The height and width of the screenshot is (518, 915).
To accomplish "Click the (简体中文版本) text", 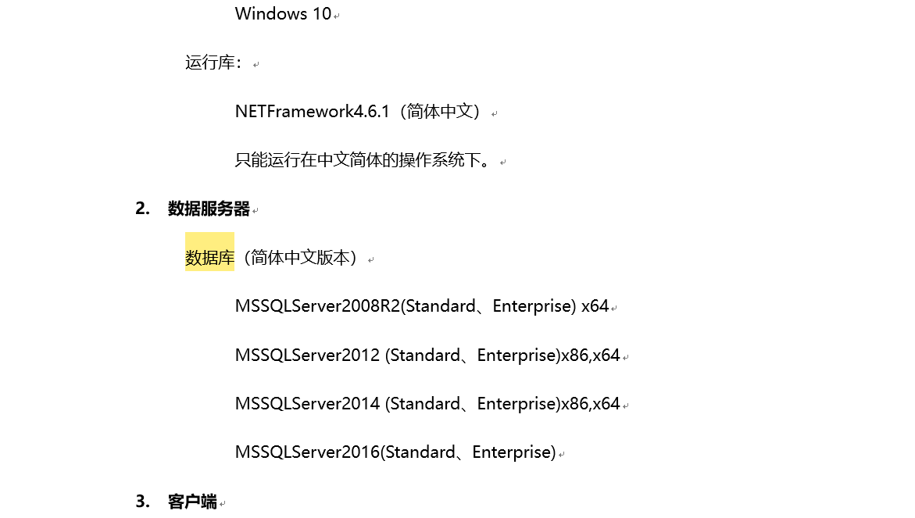I will pyautogui.click(x=300, y=257).
